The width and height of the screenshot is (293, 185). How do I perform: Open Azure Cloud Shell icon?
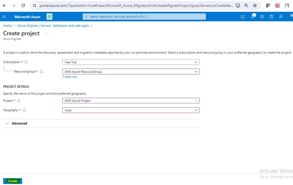[x=243, y=17]
